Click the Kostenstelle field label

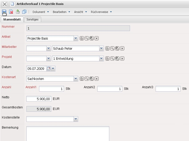click(11, 117)
